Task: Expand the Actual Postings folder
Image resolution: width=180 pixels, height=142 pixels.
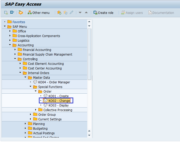Action: (25, 133)
